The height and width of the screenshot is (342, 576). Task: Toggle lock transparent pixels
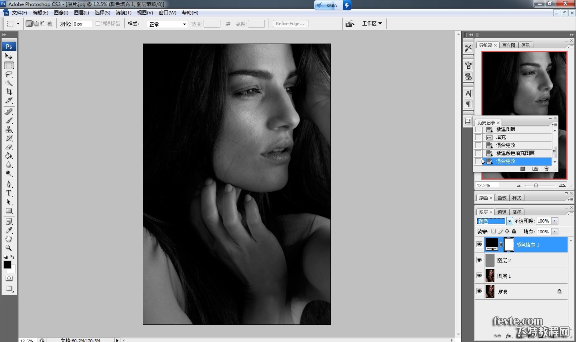pyautogui.click(x=493, y=231)
